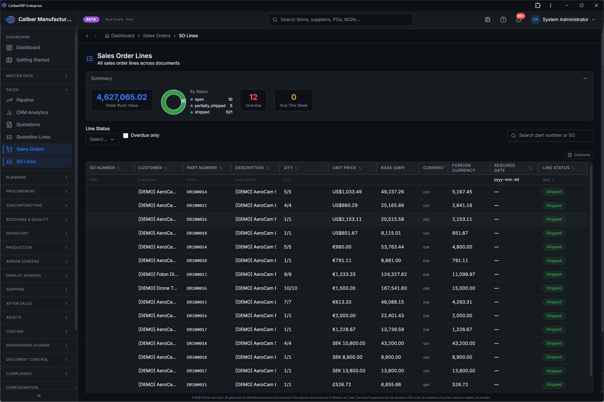Go to Pipeline in sidebar
This screenshot has height=402, width=604.
tap(38, 100)
